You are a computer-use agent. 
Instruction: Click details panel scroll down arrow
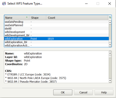pos(110,80)
